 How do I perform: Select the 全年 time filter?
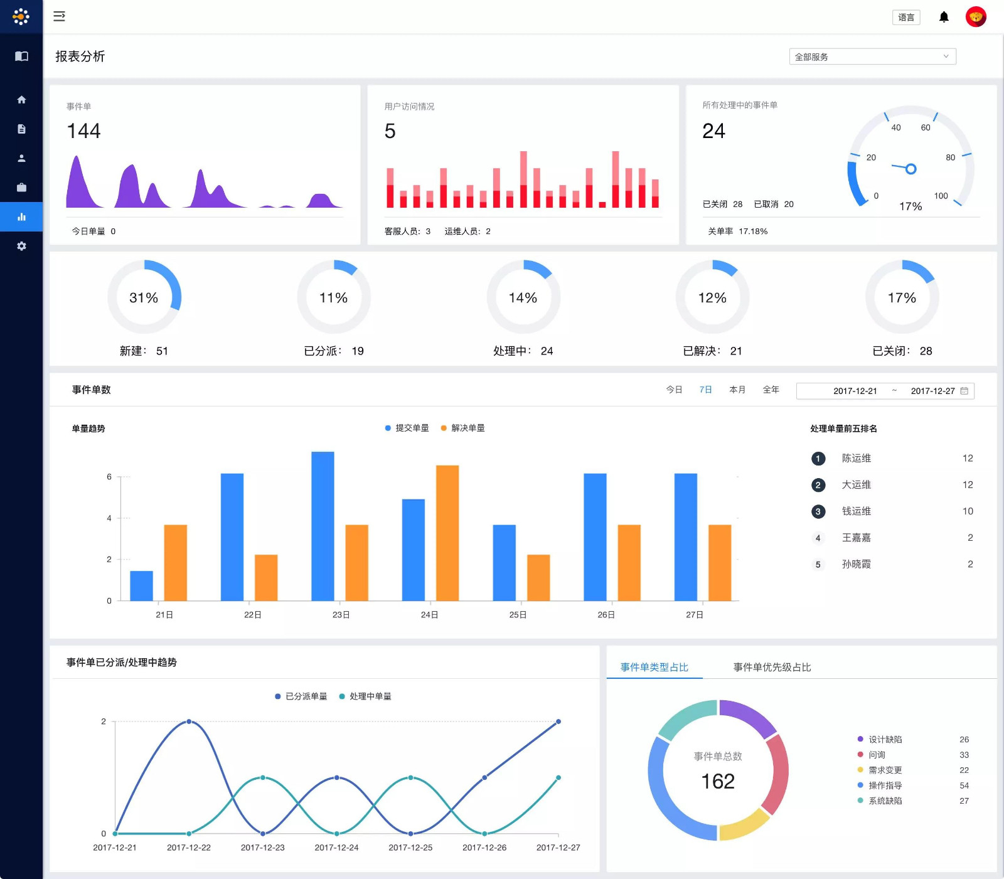pos(771,390)
